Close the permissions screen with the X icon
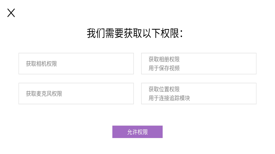275x154 pixels. coord(11,13)
